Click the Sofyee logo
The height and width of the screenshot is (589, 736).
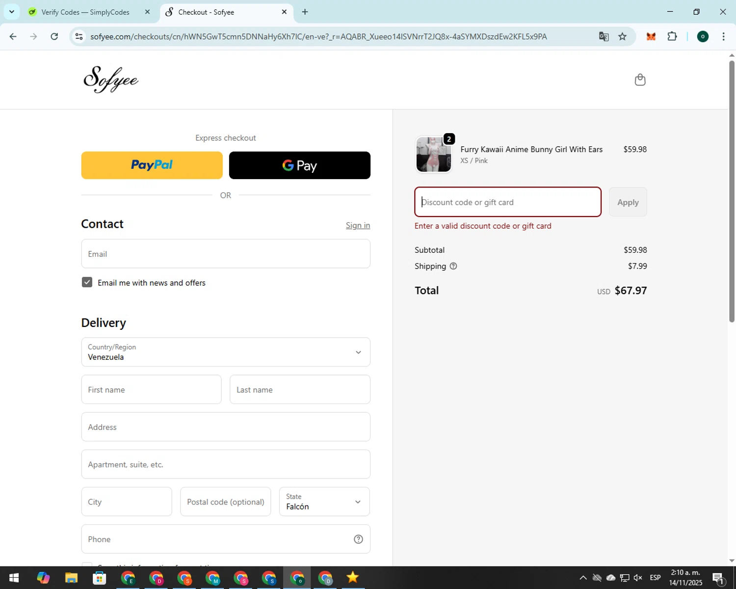point(111,79)
